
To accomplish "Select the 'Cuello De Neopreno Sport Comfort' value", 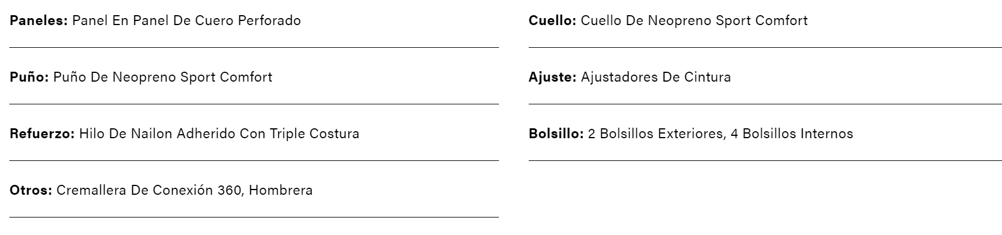I will (x=694, y=20).
